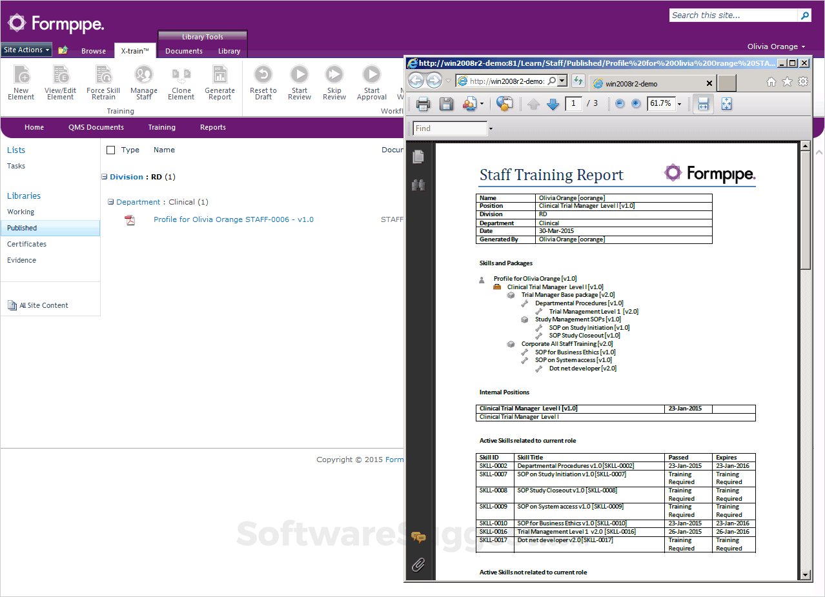Open QMS Documents in navigation bar
The height and width of the screenshot is (597, 825).
tap(96, 127)
